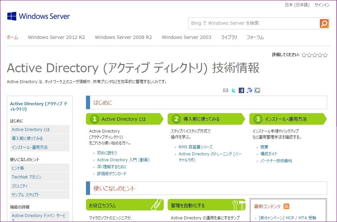Share the page on Twitter
The height and width of the screenshot is (222, 337).
pyautogui.click(x=234, y=90)
